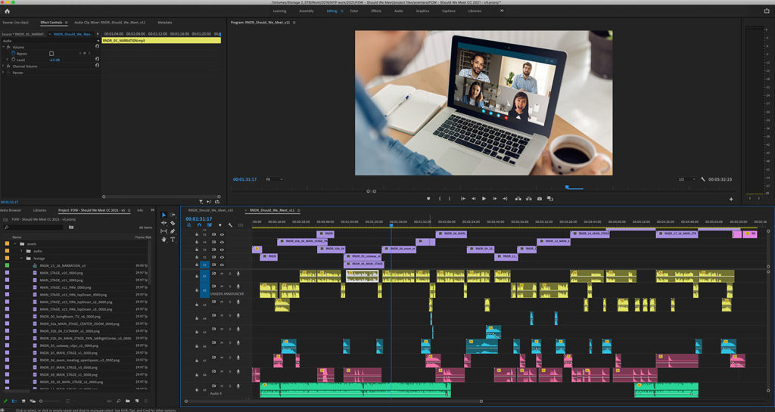Step forward one frame in Program monitor
The width and height of the screenshot is (775, 412).
pos(494,198)
